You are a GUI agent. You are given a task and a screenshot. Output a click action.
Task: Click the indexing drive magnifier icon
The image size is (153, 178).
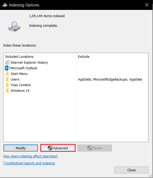[x=14, y=26]
